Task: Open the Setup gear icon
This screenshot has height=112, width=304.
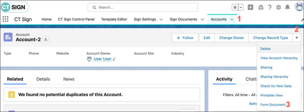Action: [279, 7]
